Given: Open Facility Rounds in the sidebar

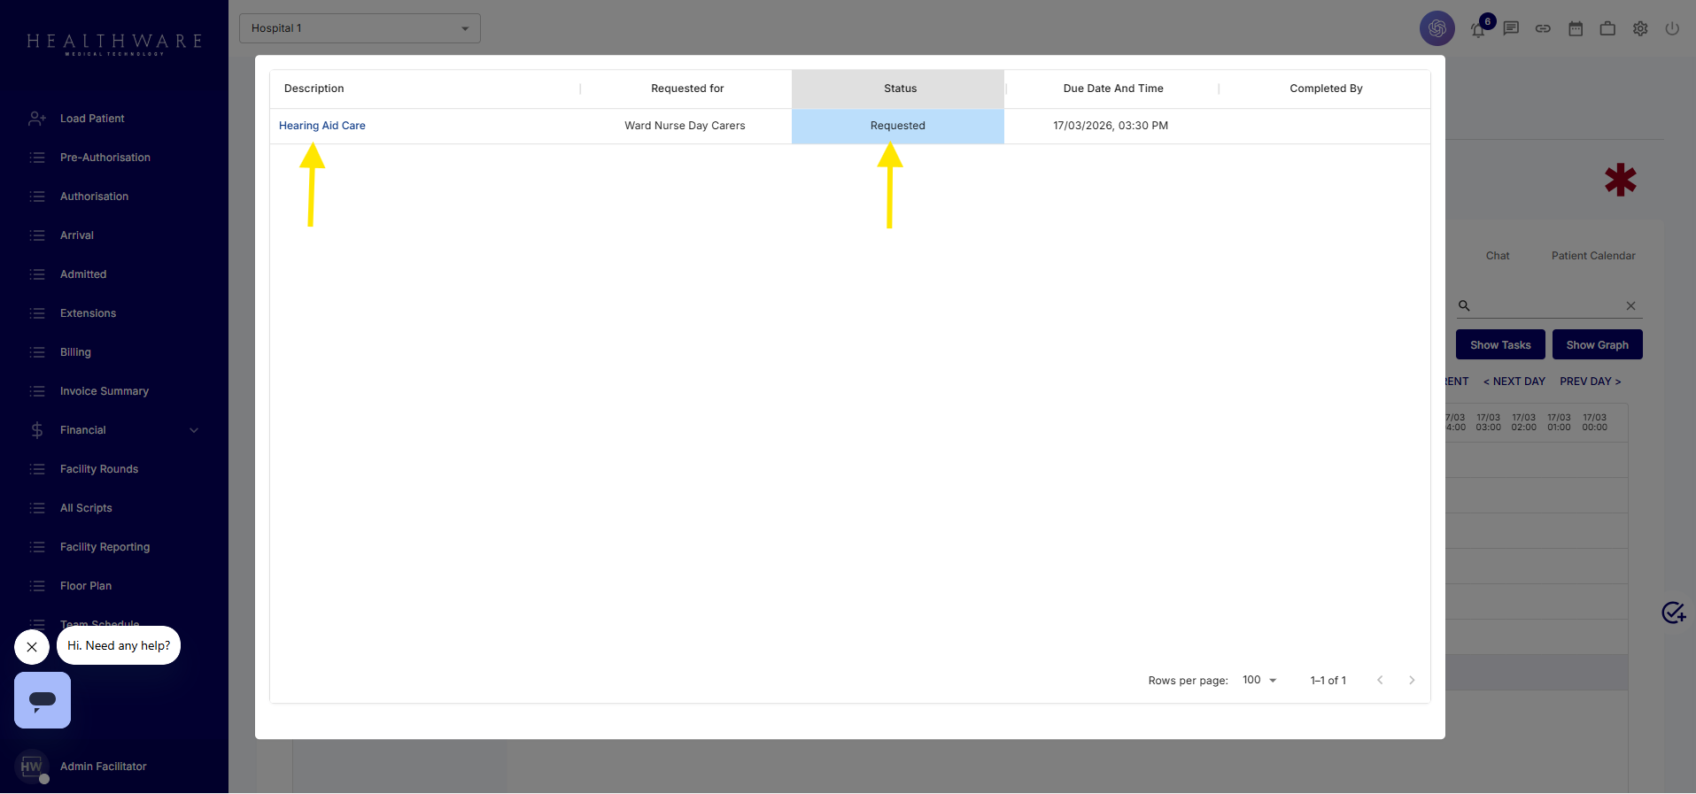Looking at the screenshot, I should (99, 469).
